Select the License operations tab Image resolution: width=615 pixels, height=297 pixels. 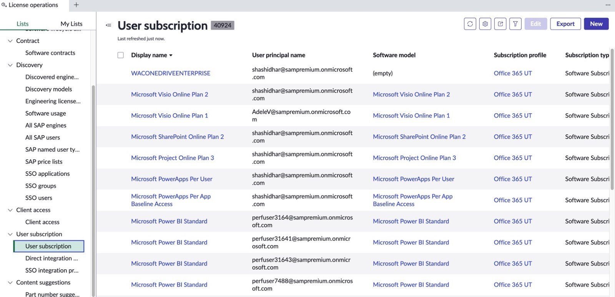[x=33, y=5]
